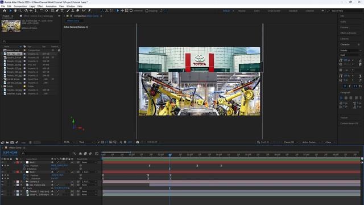Select the Pen tool

tap(57, 11)
